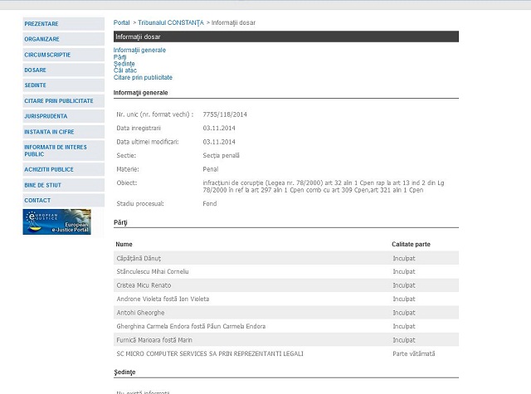The image size is (531, 394).
Task: Go to CIRCUMSCRIPTIE section
Action: [x=46, y=55]
